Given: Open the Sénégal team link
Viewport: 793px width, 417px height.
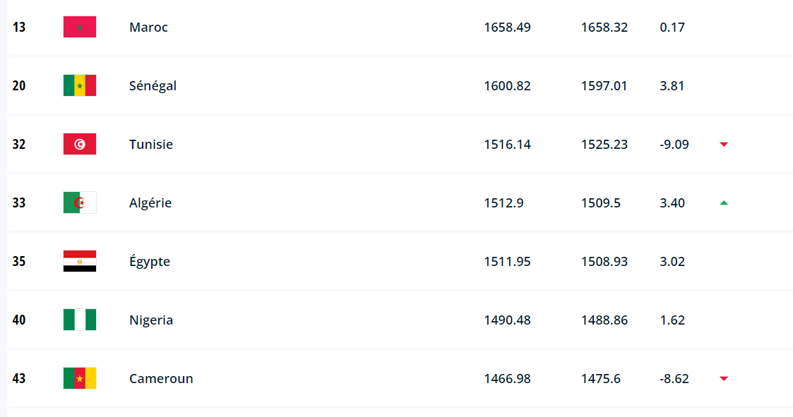Looking at the screenshot, I should coord(153,86).
